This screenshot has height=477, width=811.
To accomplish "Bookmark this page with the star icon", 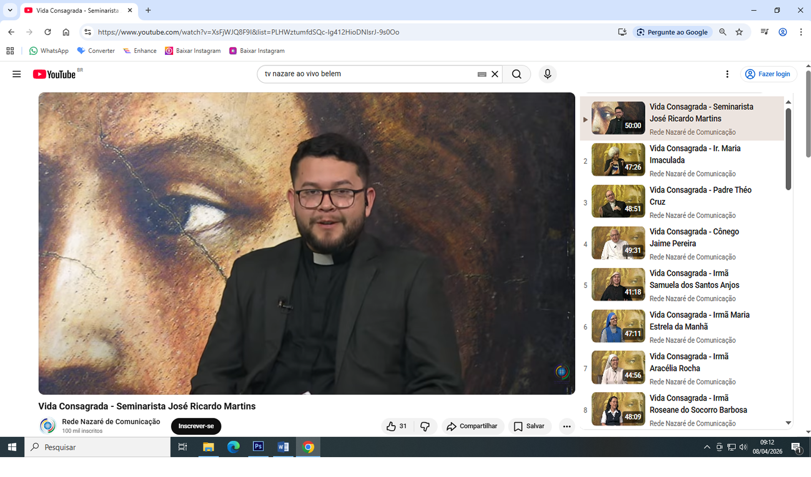I will coord(739,32).
